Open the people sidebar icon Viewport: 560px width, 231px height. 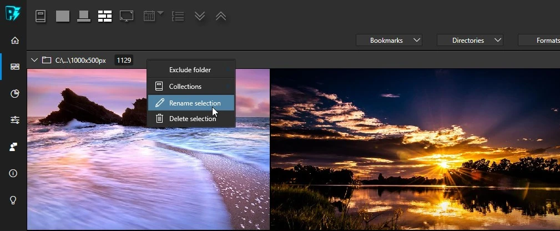coord(13,147)
